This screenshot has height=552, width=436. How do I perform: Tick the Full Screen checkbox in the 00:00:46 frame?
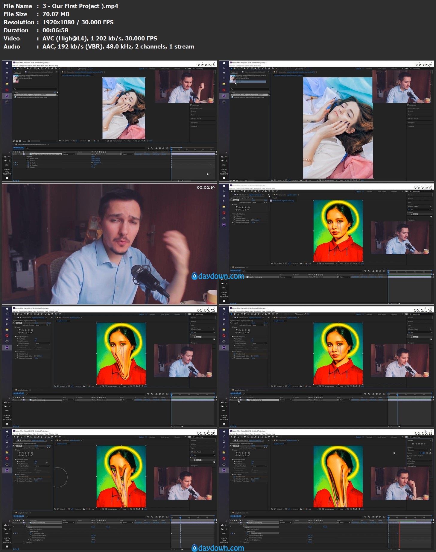click(x=191, y=105)
